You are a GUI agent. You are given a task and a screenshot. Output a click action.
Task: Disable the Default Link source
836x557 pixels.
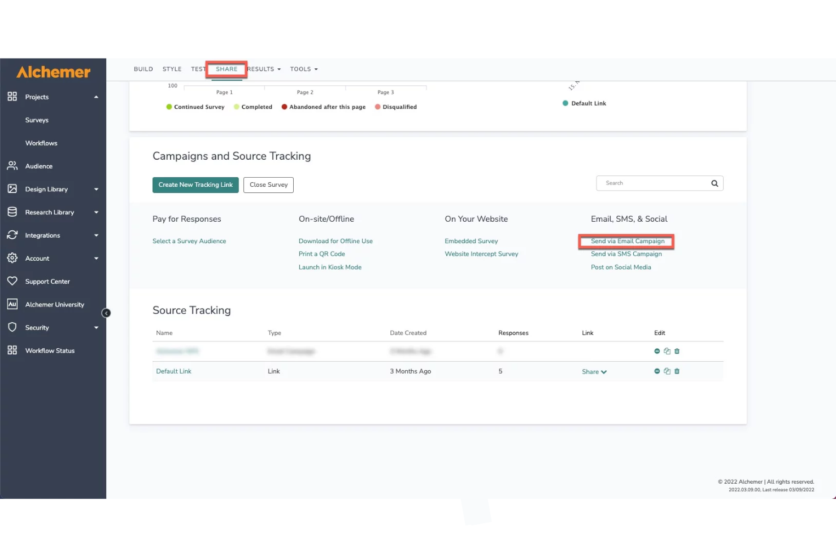click(657, 371)
